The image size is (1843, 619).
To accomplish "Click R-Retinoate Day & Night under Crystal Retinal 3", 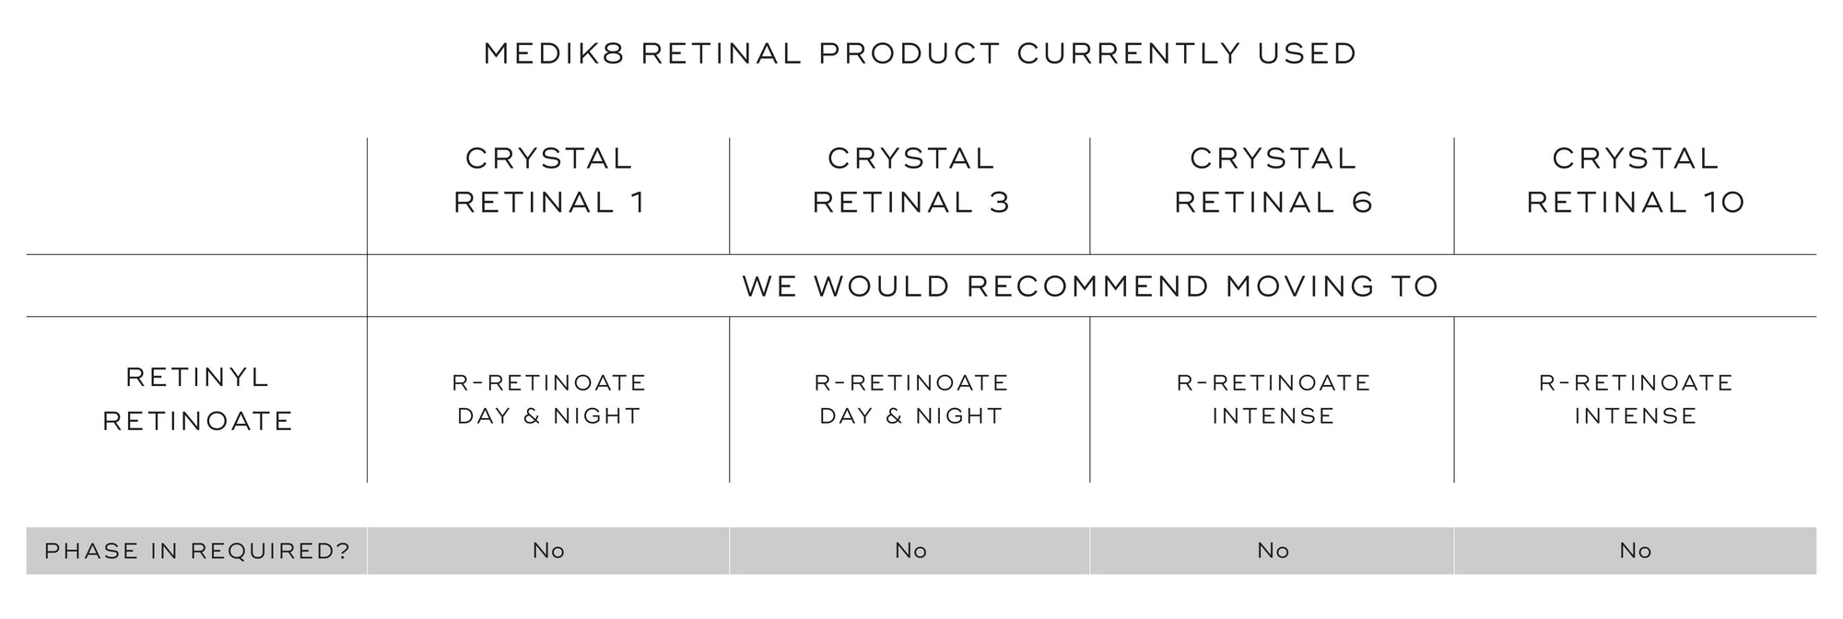I will [910, 399].
